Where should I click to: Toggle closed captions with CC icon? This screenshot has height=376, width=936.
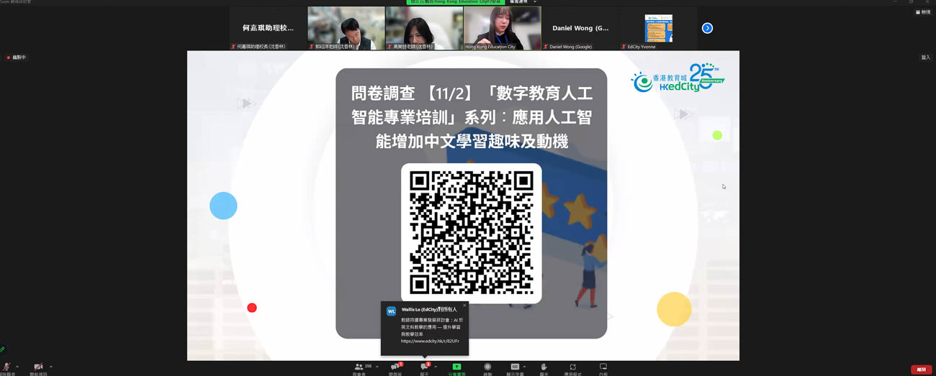(x=515, y=367)
